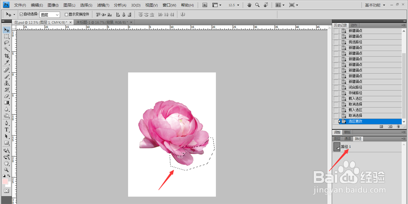The width and height of the screenshot is (408, 204).
Task: Open the zoom level 12.5 dropdown
Action: pyautogui.click(x=238, y=5)
